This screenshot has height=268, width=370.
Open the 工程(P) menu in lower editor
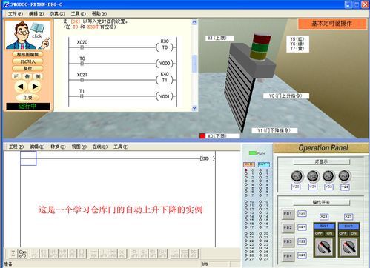(16, 147)
